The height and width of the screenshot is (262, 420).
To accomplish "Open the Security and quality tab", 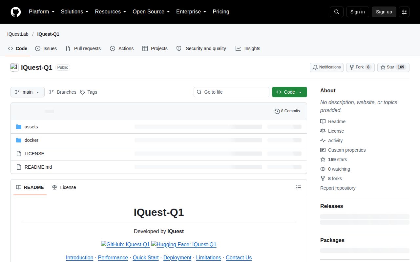I will point(201,48).
